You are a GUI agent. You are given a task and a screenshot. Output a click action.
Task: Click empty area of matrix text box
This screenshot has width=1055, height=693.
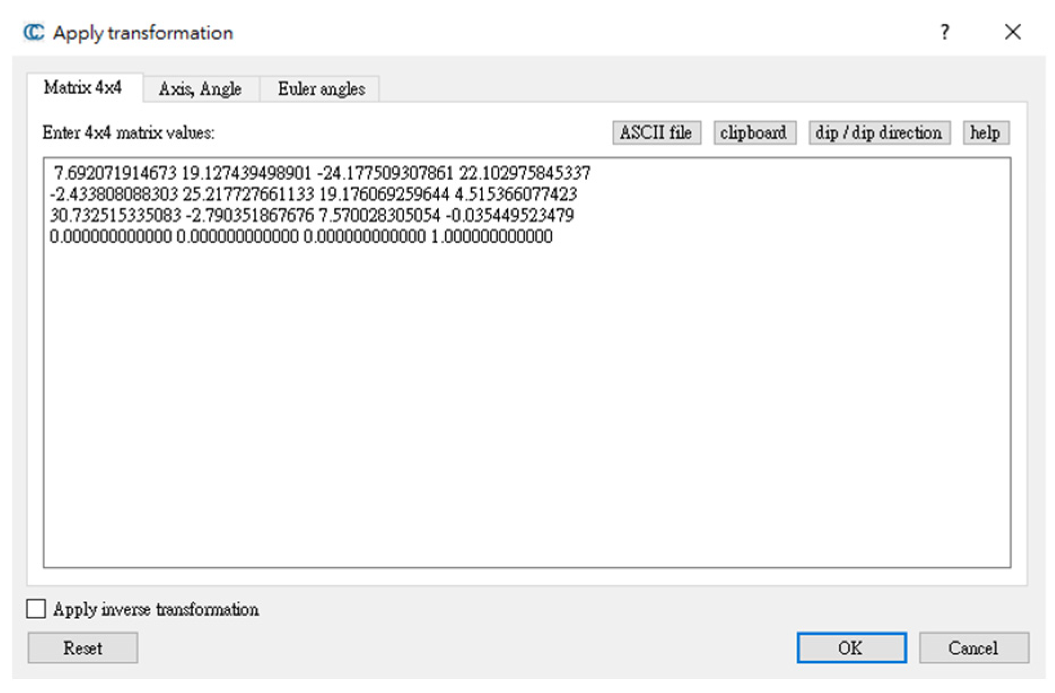tap(525, 406)
